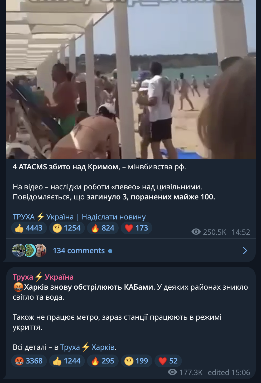Image resolution: width=261 pixels, height=383 pixels.
Task: Play the beach video in the post
Action: tap(131, 79)
